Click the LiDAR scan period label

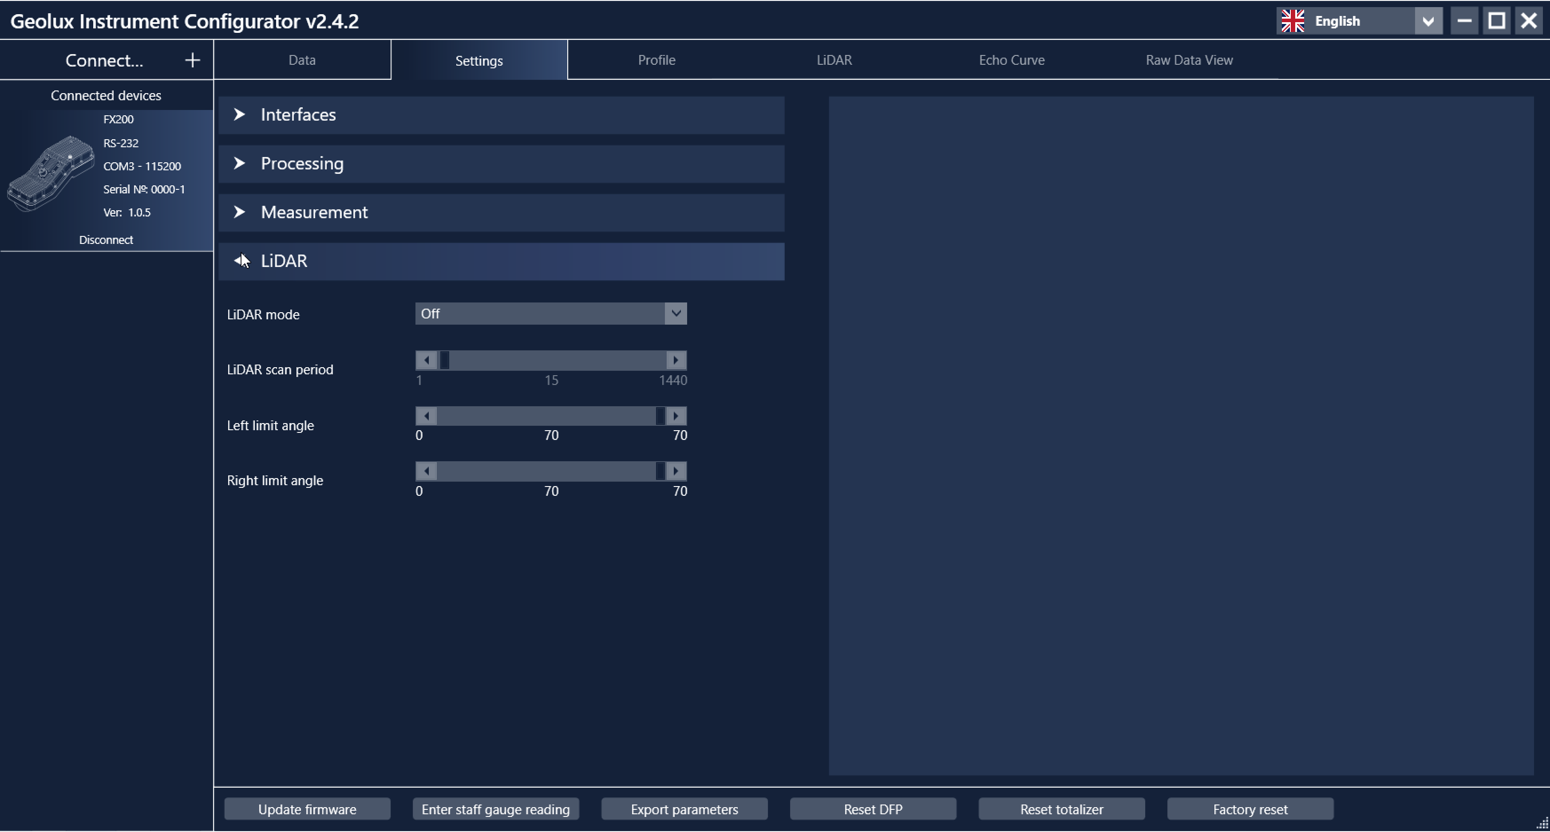(x=280, y=370)
